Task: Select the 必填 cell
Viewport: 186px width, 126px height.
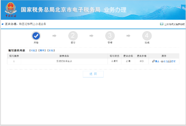Action: [128, 61]
